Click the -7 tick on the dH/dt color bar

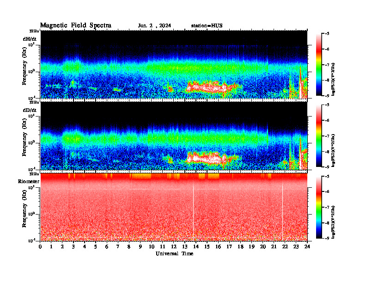pyautogui.click(x=327, y=65)
